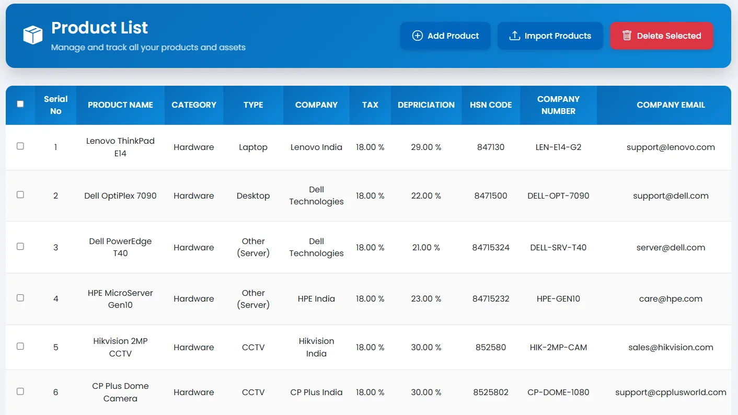Viewport: 738px width, 415px height.
Task: Click the 21.00 % depreciation value
Action: pyautogui.click(x=426, y=248)
